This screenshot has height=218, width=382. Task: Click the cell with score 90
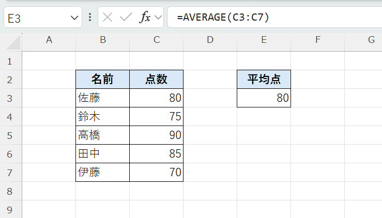pos(156,135)
